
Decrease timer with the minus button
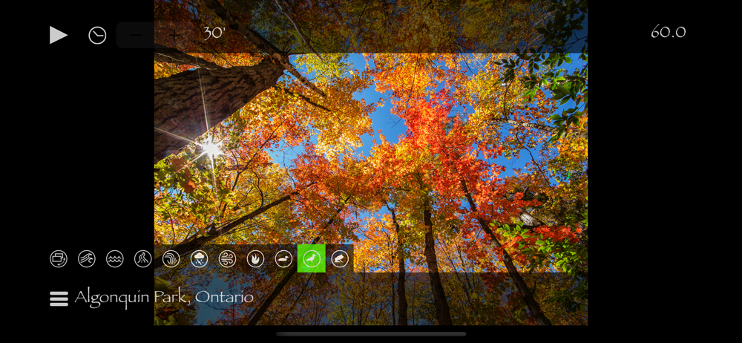[x=135, y=35]
